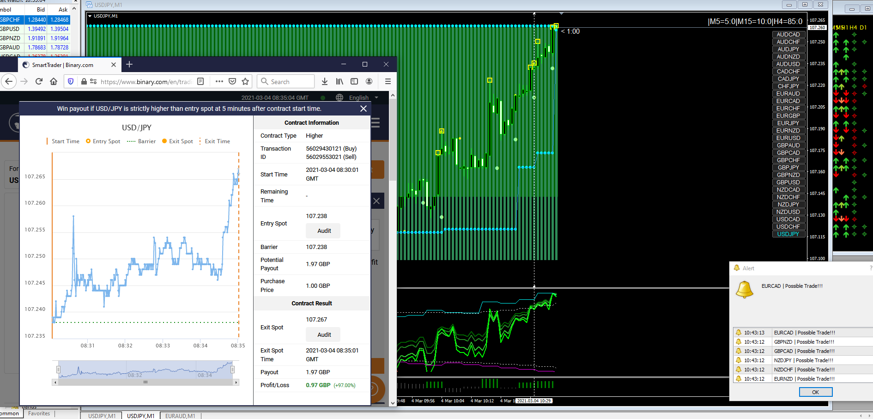Click the Bid column header in Market Watch
Image resolution: width=873 pixels, height=419 pixels.
pyautogui.click(x=41, y=10)
